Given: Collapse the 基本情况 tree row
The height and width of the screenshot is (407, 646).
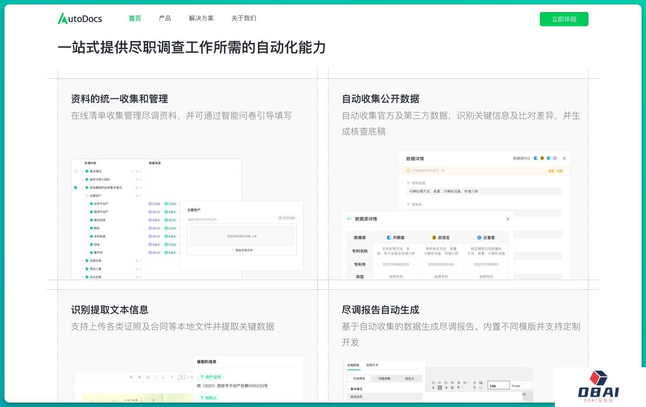Looking at the screenshot, I should 82,171.
